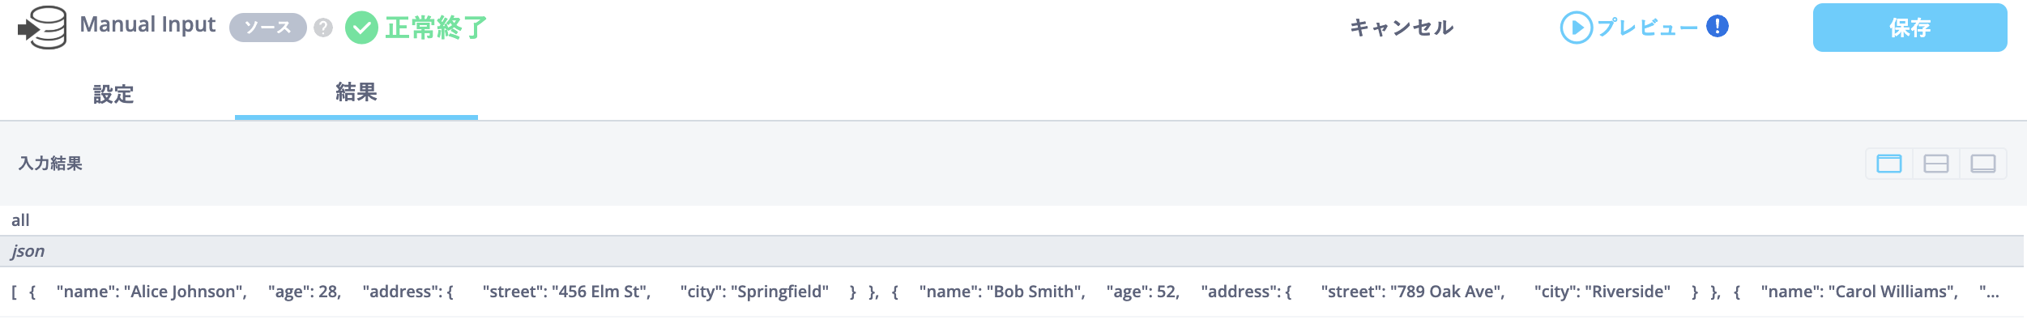Click the 正常終了 status text

436,28
